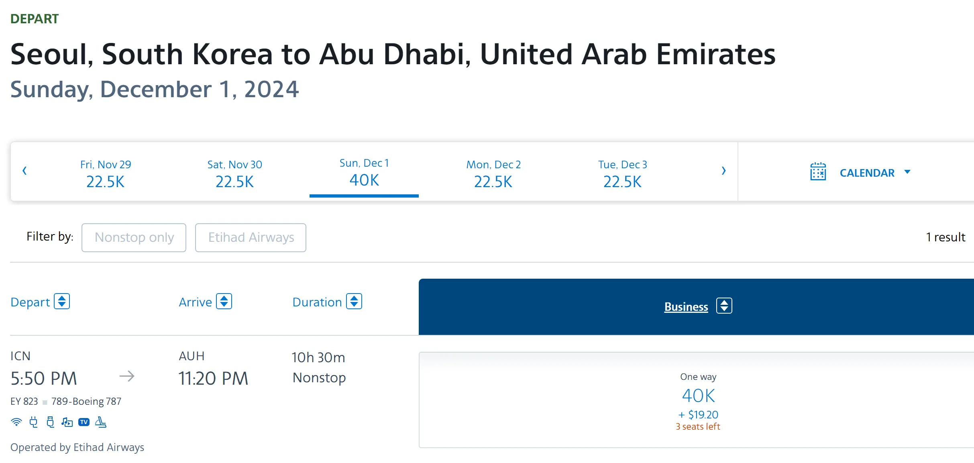974x463 pixels.
Task: Select the Mon, Dec 2 date tab
Action: [493, 173]
